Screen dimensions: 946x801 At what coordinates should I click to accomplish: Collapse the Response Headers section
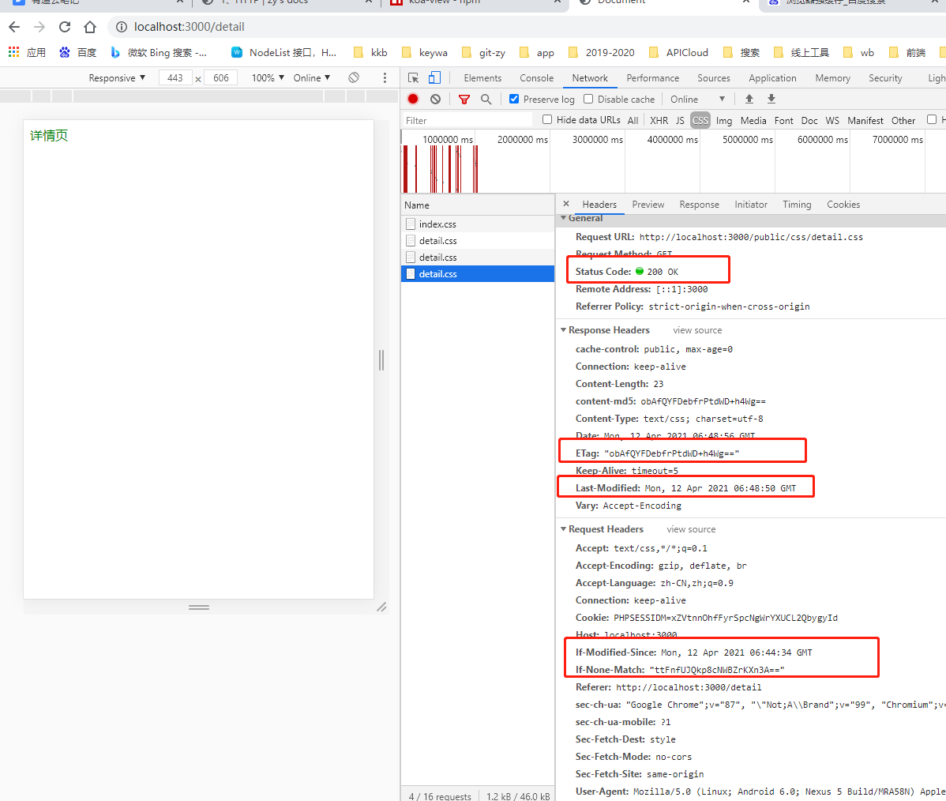coord(563,330)
